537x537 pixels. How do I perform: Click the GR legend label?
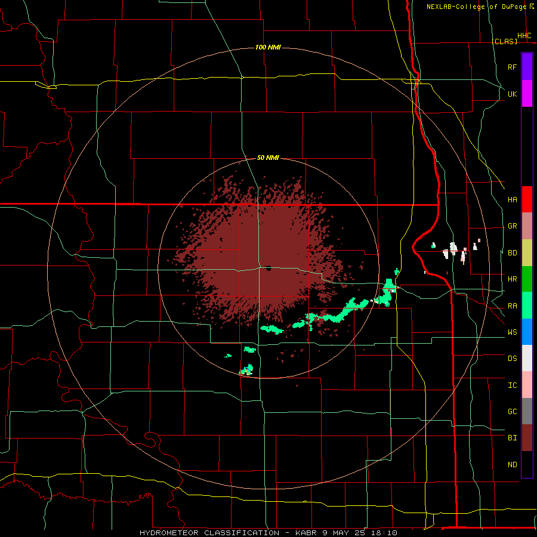[512, 226]
